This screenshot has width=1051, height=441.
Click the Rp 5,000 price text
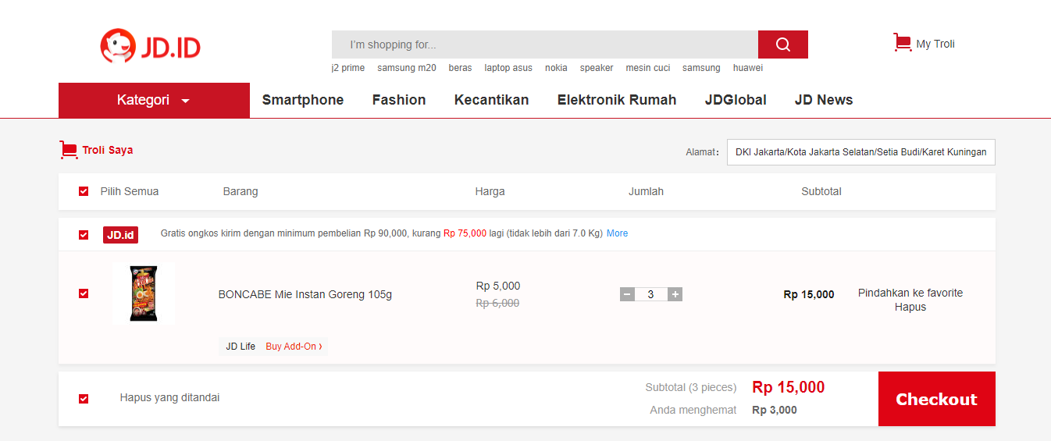click(498, 286)
